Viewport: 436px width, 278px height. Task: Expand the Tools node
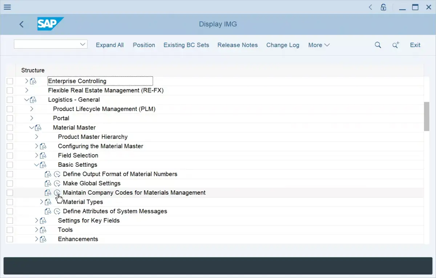[x=36, y=230]
